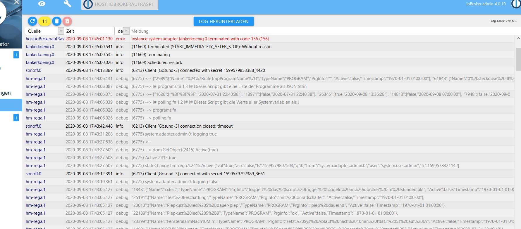Click the ioBroker logo icon at top right
521x229 pixels.
(517, 4)
